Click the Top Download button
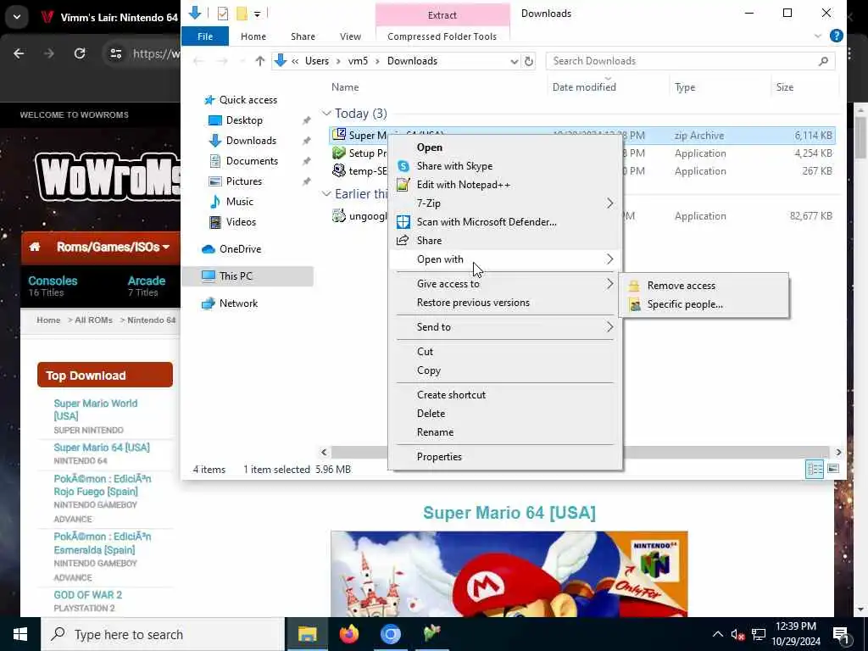 (105, 376)
